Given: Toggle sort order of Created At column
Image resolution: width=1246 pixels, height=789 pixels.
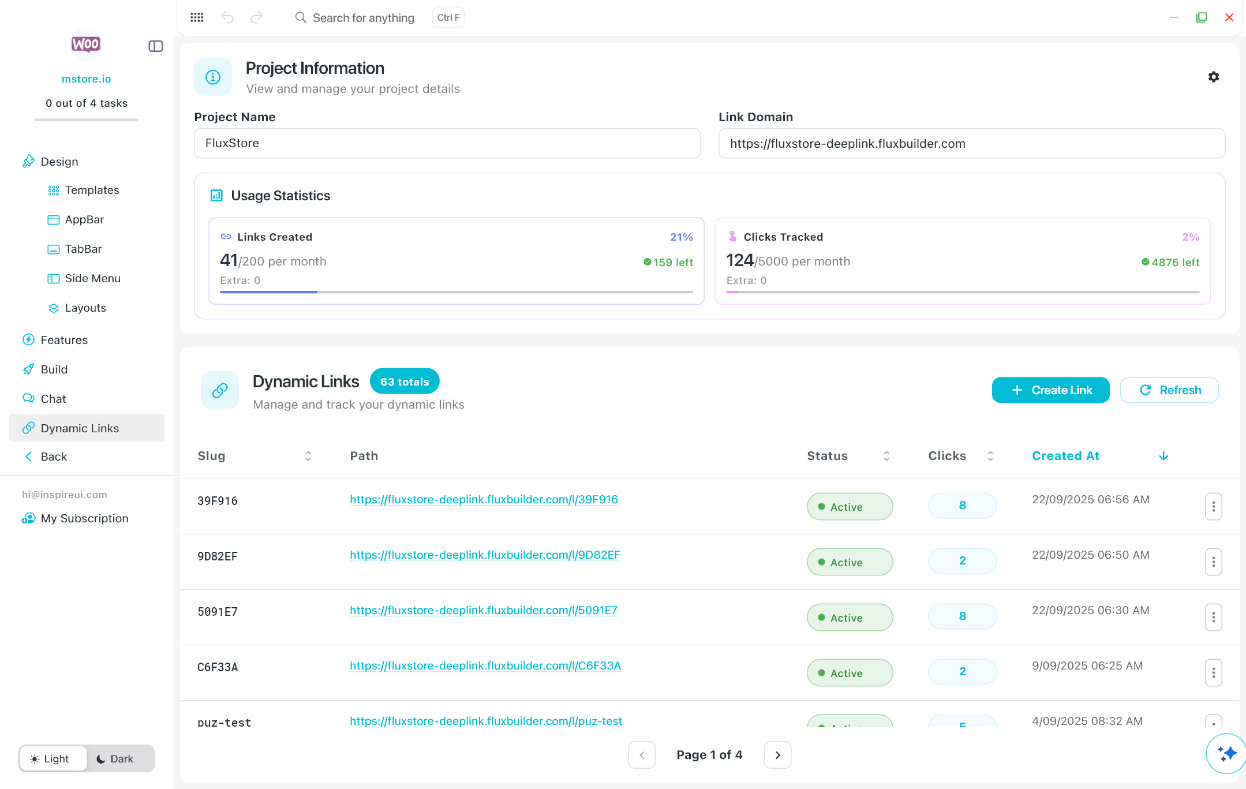Looking at the screenshot, I should (1163, 456).
